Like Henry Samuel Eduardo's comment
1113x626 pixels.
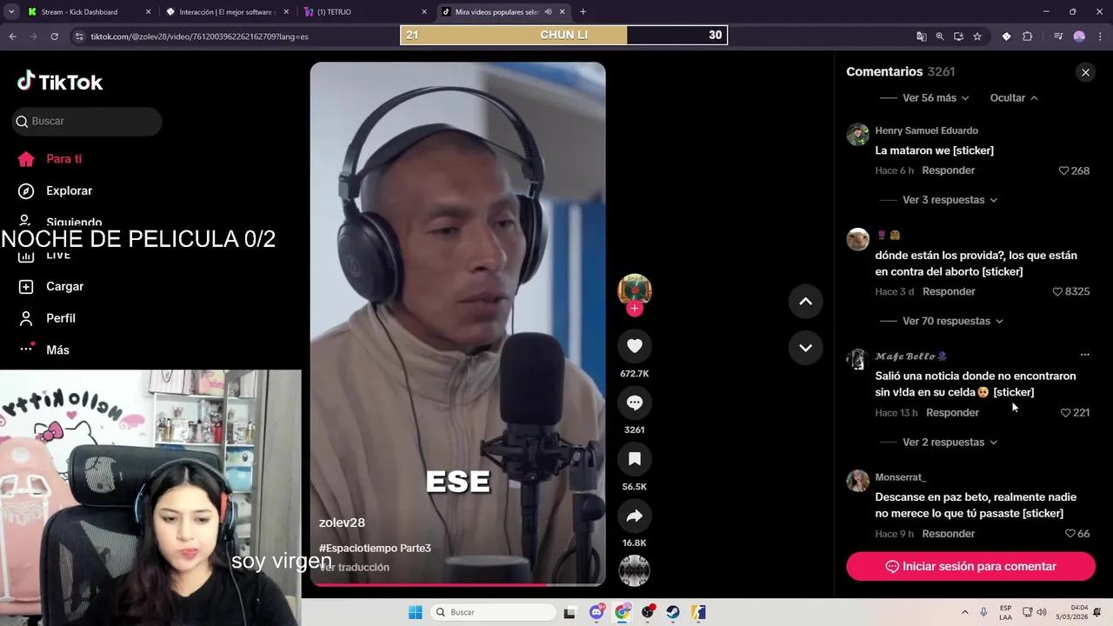1063,170
